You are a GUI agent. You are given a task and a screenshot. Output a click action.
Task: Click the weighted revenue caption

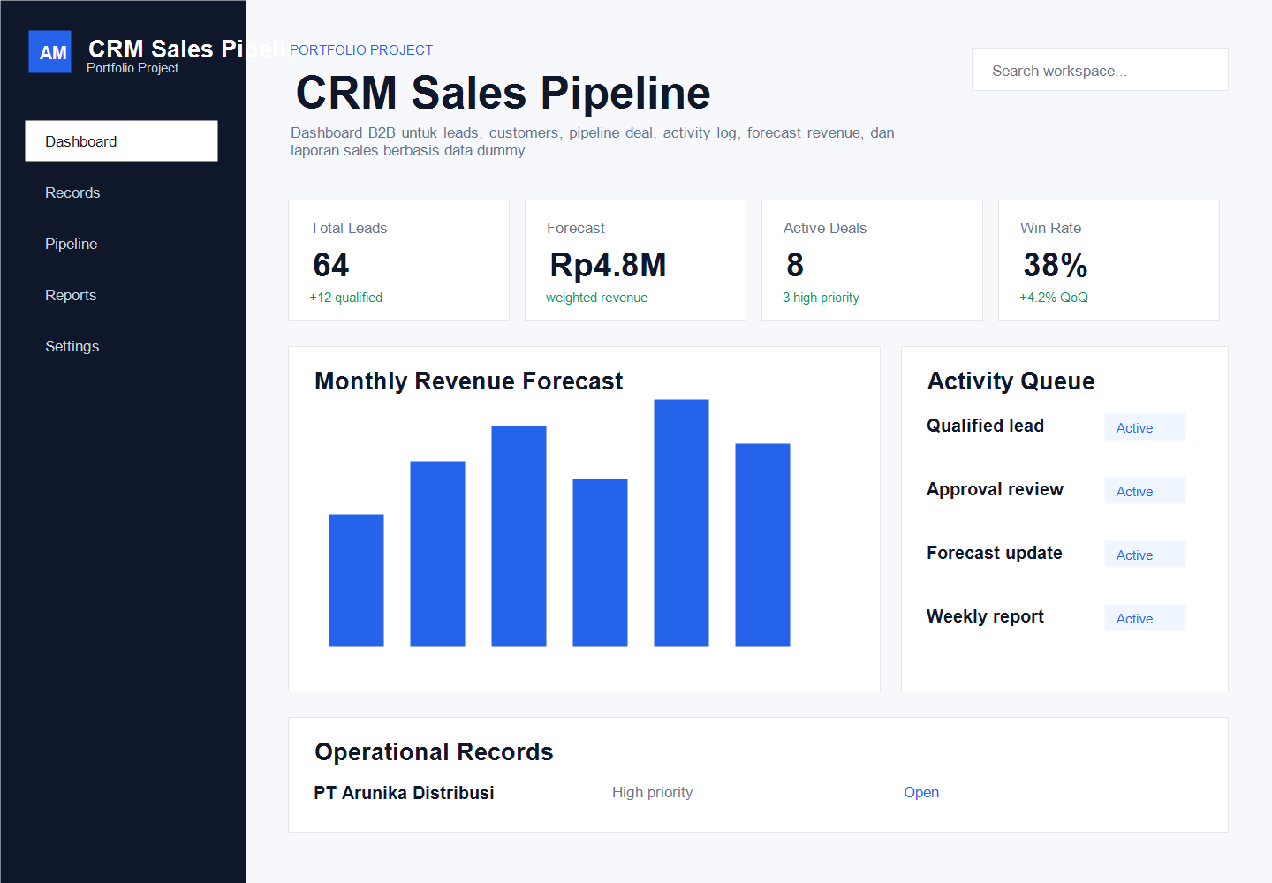[596, 298]
